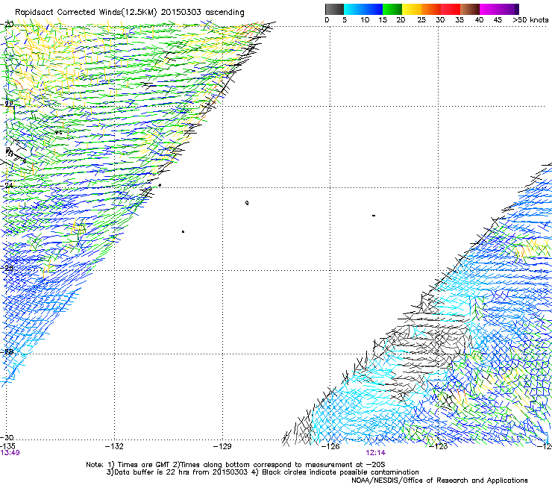
Task: Click the title text 'Rapidscat Corrected Winds(12.5KM)'
Action: click(x=86, y=12)
